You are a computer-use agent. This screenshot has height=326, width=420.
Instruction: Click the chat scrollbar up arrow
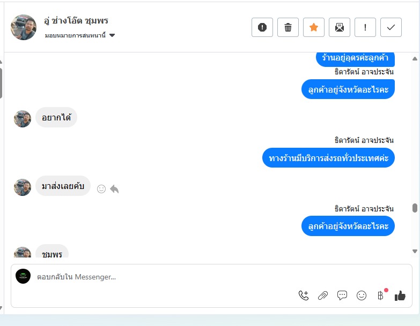coord(415,58)
